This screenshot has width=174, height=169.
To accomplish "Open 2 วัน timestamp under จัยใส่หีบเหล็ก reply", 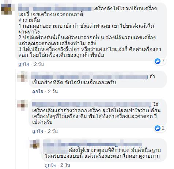I will pyautogui.click(x=53, y=91).
